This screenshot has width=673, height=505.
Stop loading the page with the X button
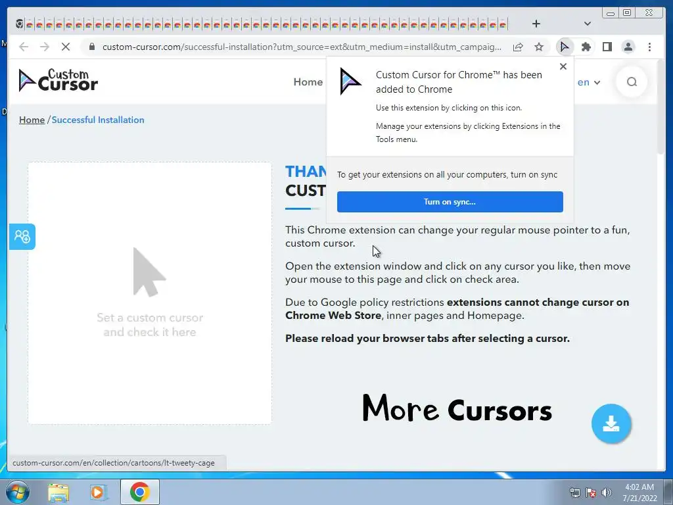coord(65,47)
